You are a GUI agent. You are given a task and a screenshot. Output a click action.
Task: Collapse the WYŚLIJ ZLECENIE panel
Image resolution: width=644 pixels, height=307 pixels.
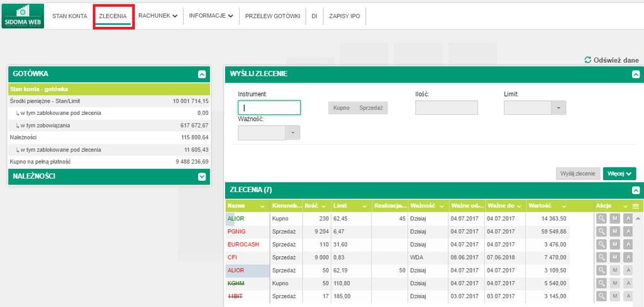coord(636,74)
